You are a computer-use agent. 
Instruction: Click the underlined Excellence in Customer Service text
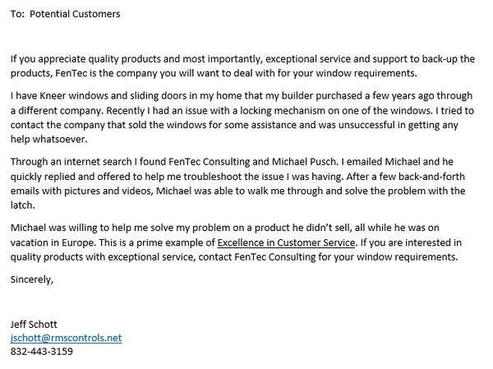coord(286,243)
